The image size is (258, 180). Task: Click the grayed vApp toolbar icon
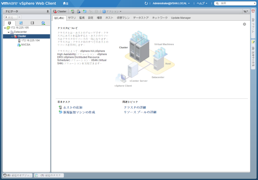(91, 11)
